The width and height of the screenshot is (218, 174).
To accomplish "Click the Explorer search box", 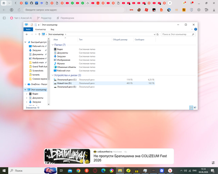I will pyautogui.click(x=178, y=34).
